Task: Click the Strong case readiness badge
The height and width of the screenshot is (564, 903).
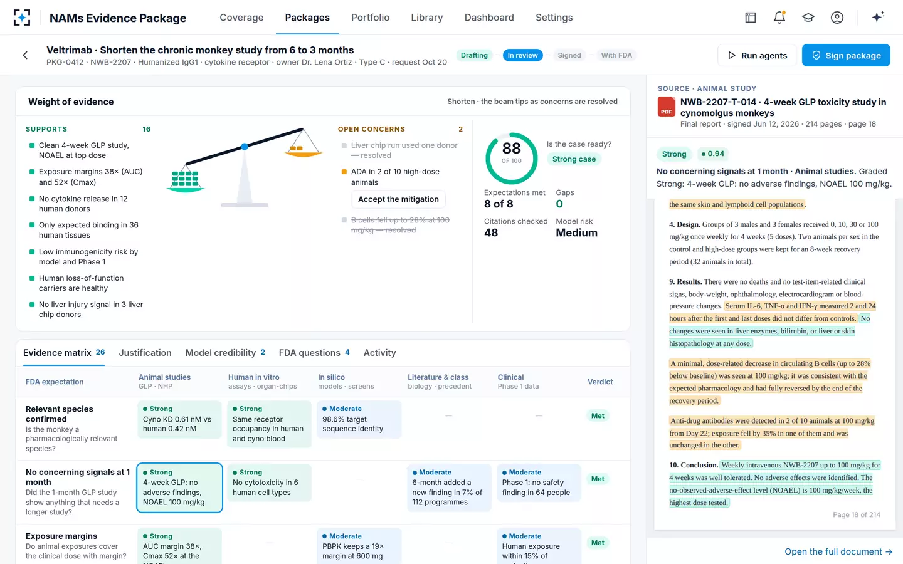Action: point(574,159)
